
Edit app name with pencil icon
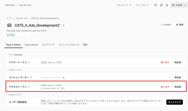click(x=63, y=25)
